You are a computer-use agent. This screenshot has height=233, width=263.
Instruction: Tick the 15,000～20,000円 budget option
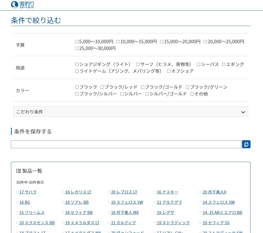(x=161, y=41)
